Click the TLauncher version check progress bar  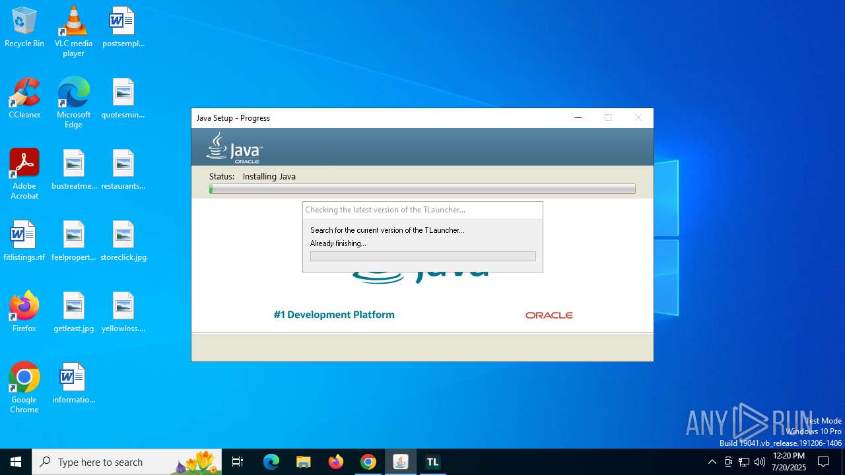click(422, 256)
